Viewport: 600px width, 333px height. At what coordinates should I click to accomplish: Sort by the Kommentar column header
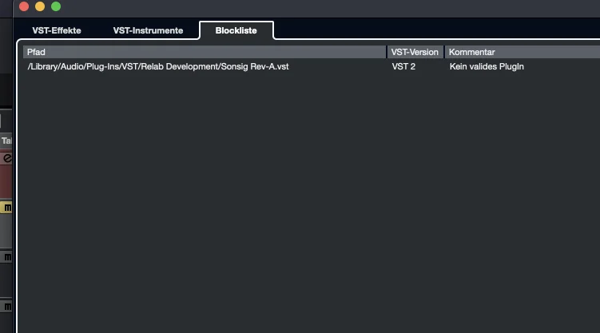(x=522, y=52)
